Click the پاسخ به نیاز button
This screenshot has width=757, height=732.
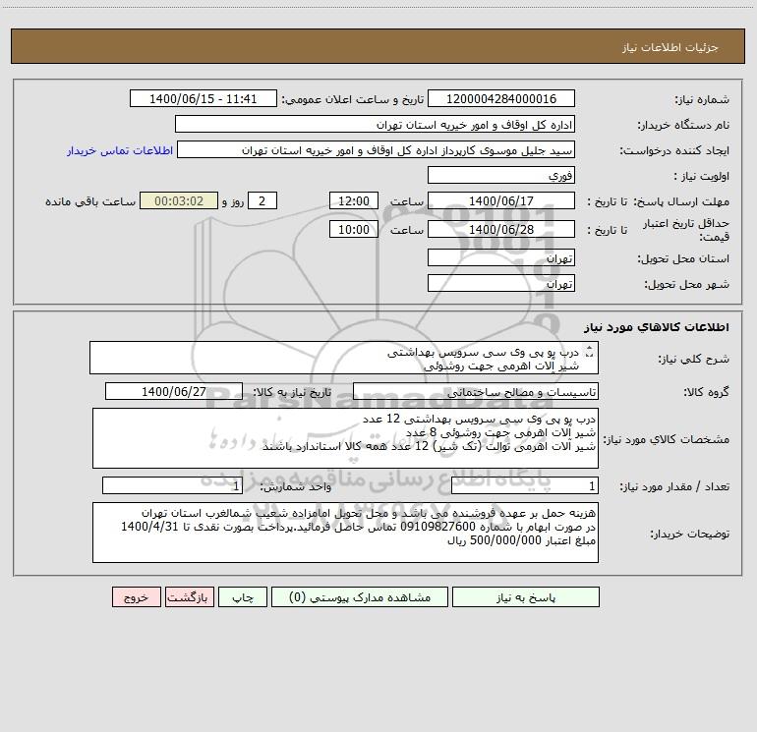coord(526,596)
